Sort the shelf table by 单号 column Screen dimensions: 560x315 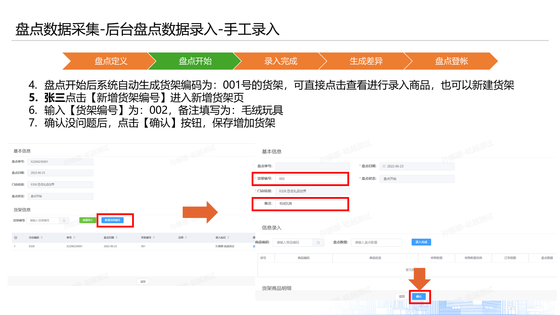(x=74, y=238)
